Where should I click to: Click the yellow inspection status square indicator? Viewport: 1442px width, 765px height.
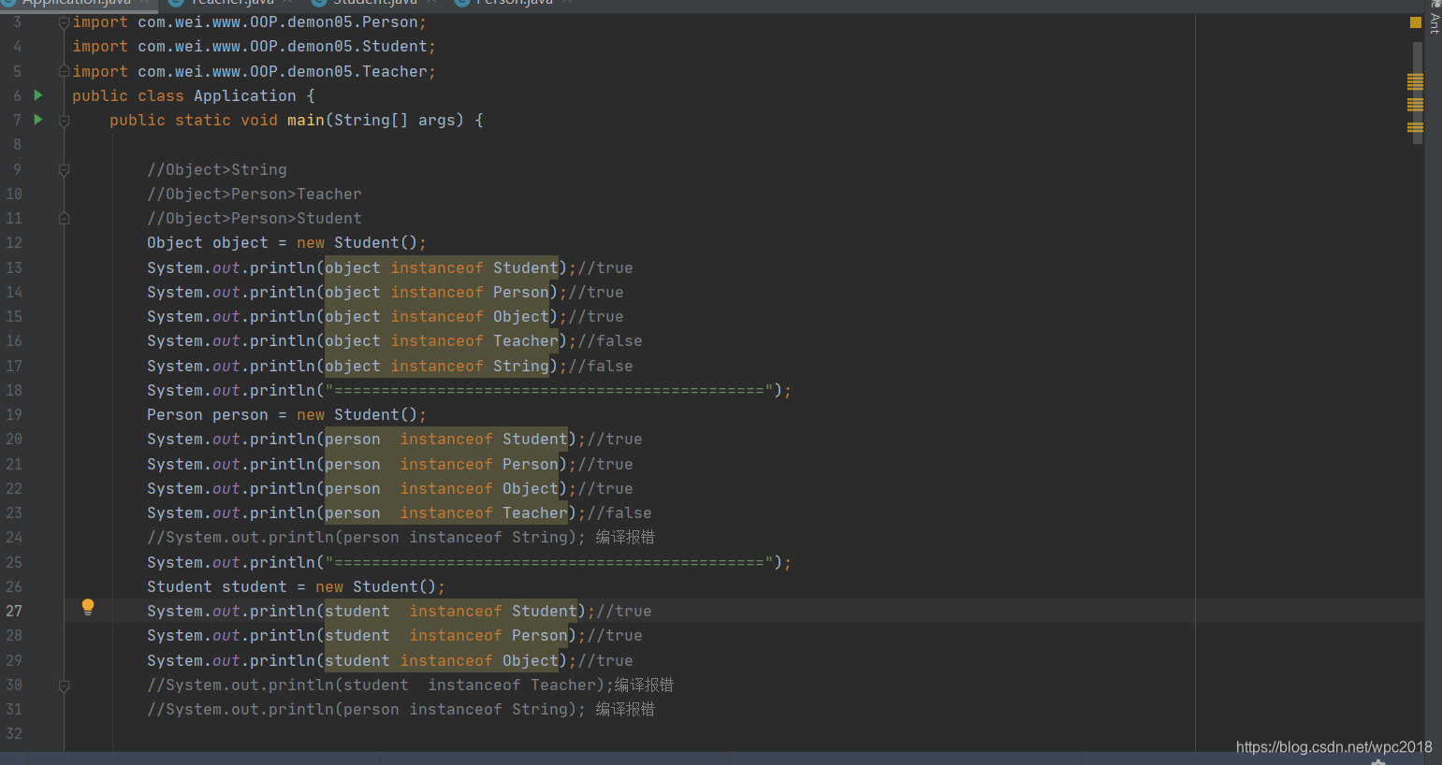click(x=1416, y=22)
